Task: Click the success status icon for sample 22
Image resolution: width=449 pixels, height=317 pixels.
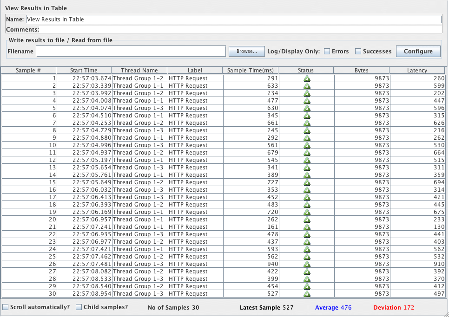Action: 307,234
